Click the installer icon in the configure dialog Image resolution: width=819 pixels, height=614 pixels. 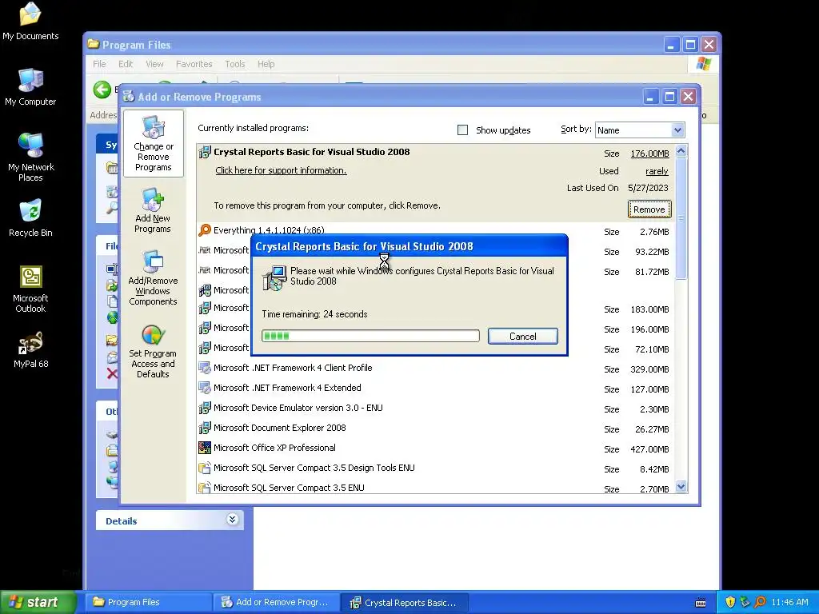pyautogui.click(x=274, y=277)
